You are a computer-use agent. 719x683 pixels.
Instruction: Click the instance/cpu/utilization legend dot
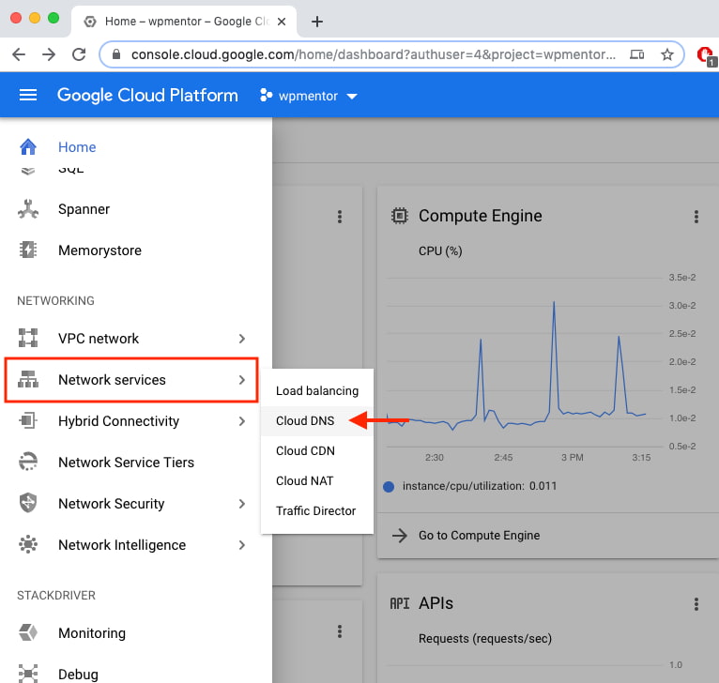coord(389,486)
